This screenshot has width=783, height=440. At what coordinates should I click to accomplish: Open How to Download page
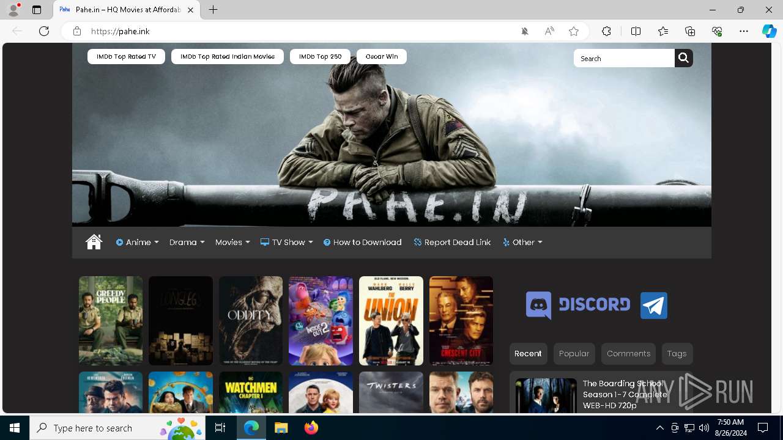363,242
